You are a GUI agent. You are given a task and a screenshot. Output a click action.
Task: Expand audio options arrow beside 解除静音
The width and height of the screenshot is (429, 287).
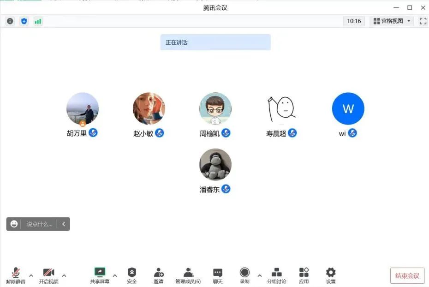click(x=31, y=275)
